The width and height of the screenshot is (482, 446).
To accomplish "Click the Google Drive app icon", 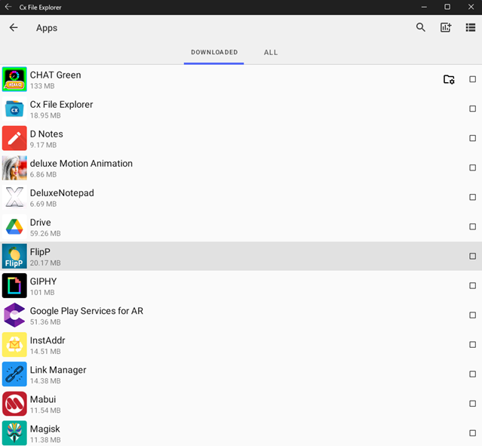I will 14,227.
